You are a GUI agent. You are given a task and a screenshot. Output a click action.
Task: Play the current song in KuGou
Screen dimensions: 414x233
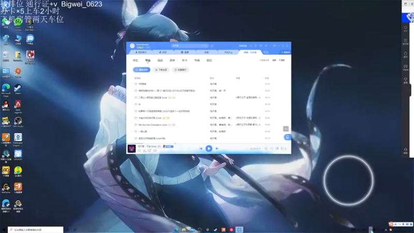tap(209, 149)
